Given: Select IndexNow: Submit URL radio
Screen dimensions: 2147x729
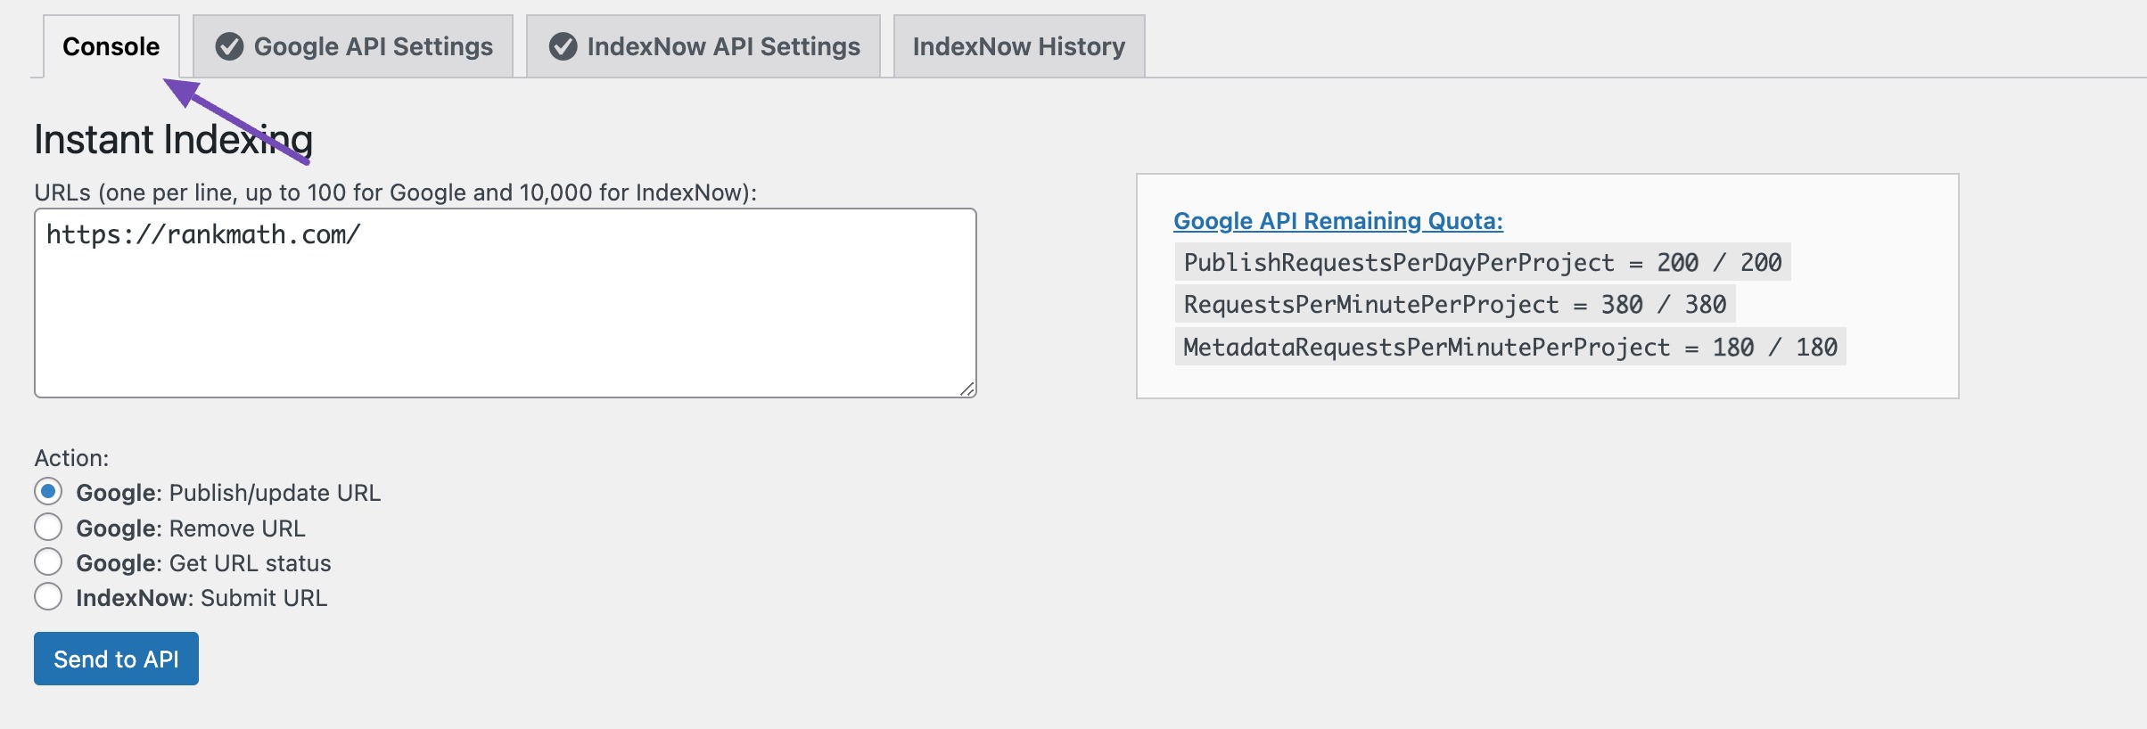Looking at the screenshot, I should (48, 597).
